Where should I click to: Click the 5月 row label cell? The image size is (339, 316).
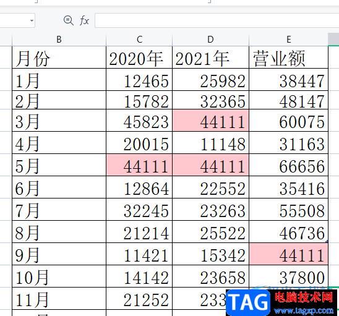[x=59, y=165]
